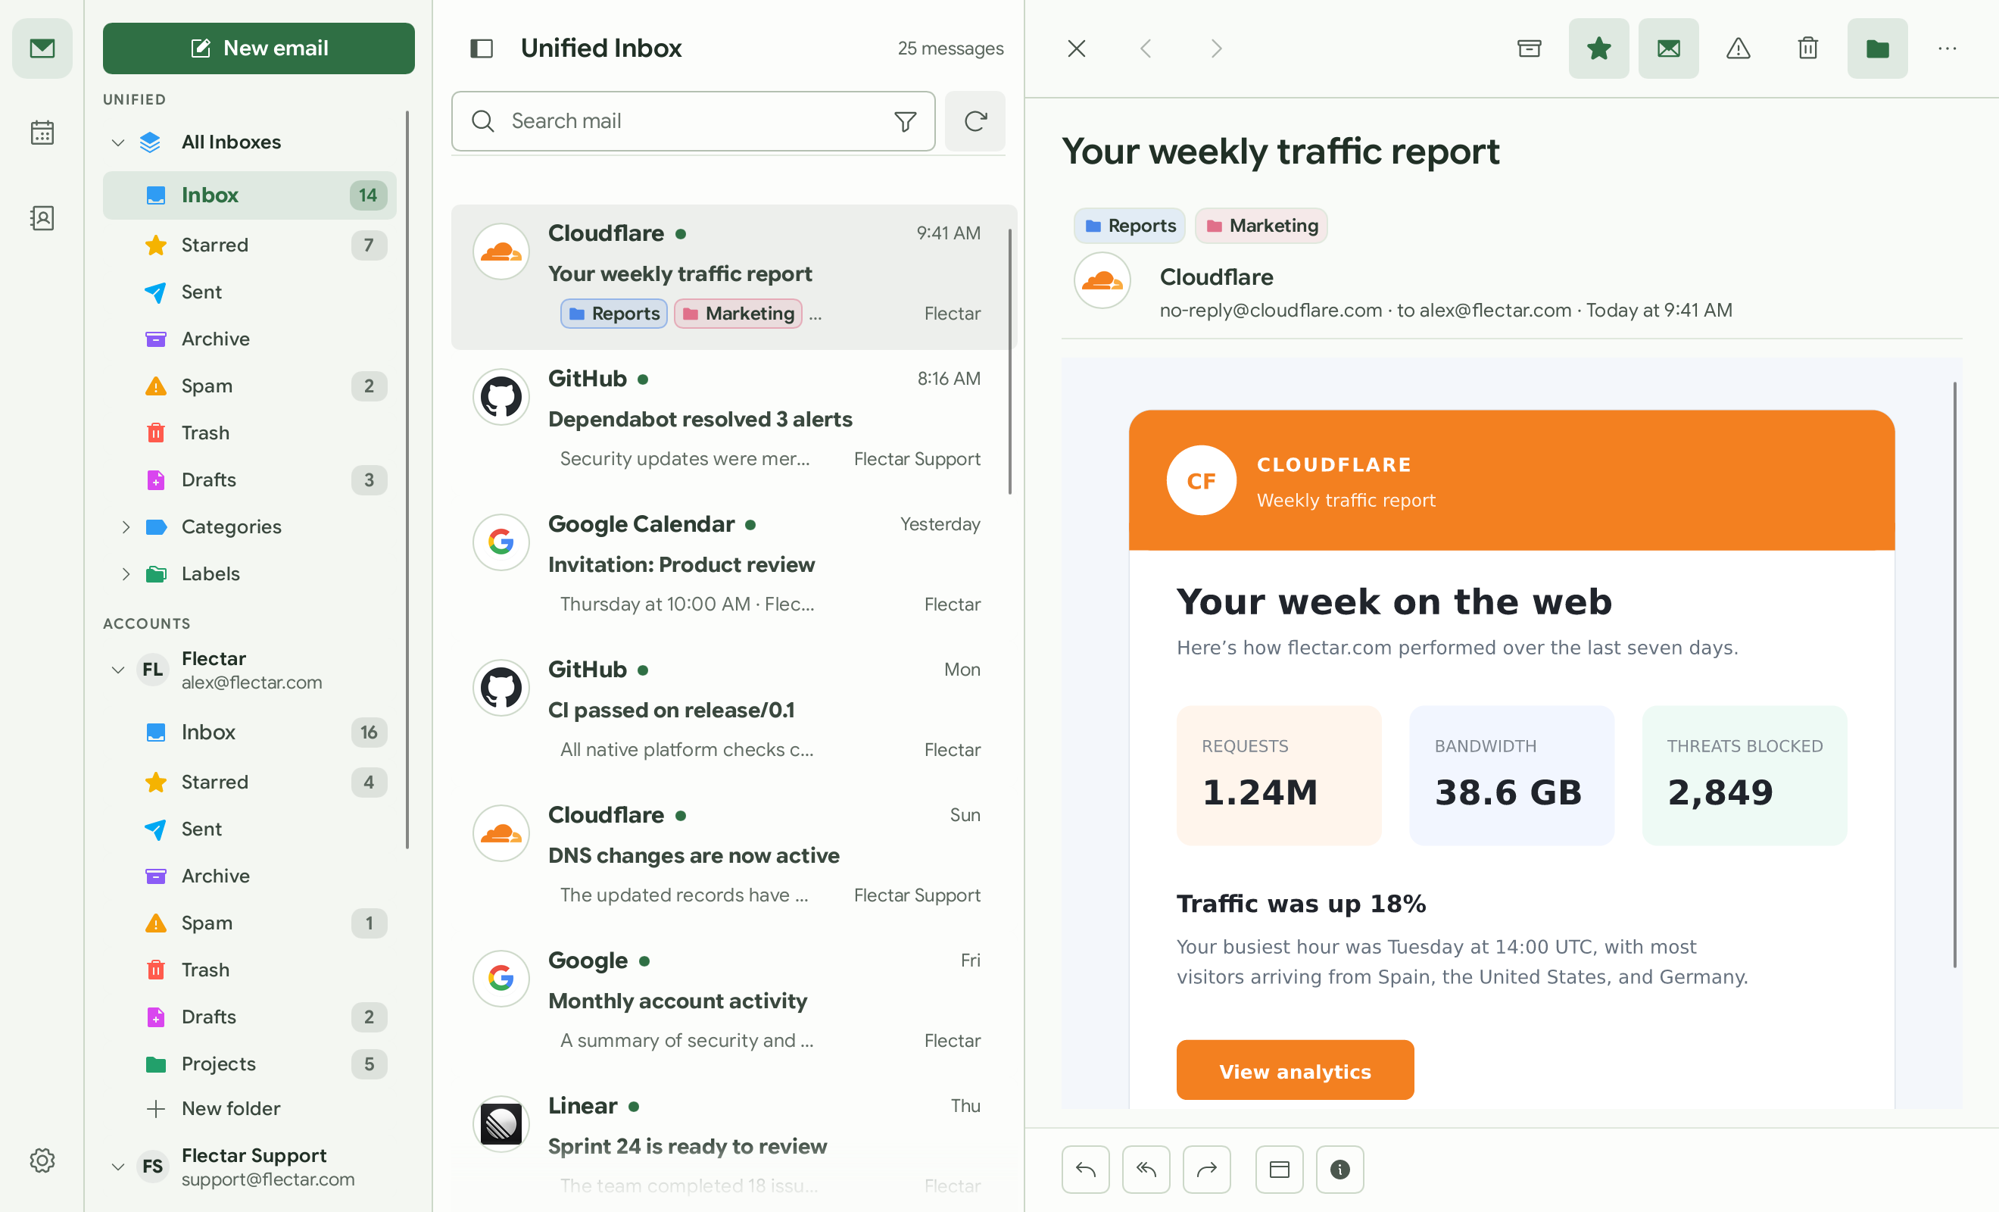Go to next message

[1215, 48]
